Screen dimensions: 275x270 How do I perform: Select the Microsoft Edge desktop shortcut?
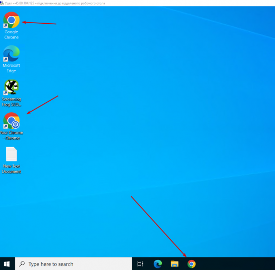(x=11, y=59)
